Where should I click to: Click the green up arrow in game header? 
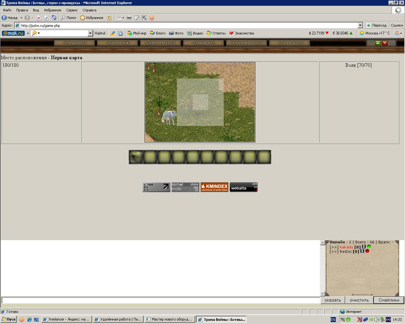click(378, 43)
